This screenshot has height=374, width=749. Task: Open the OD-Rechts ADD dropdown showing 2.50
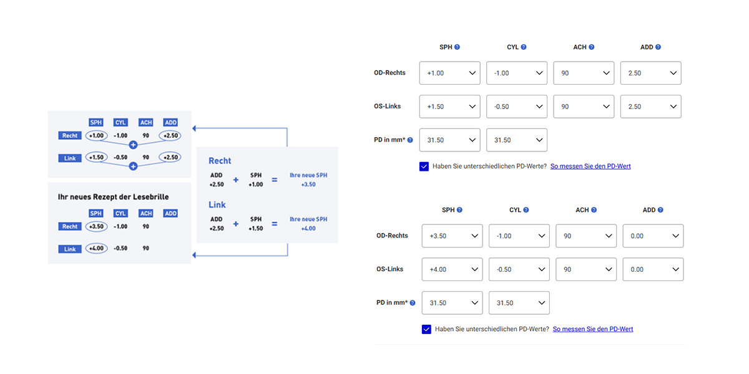650,73
